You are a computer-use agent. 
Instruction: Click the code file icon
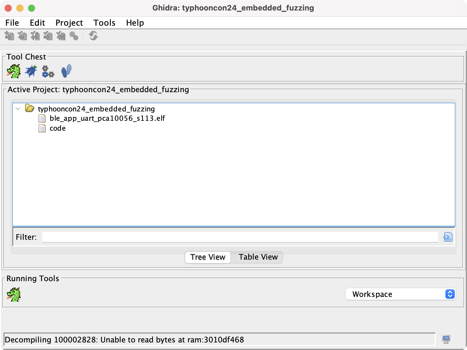pos(42,128)
